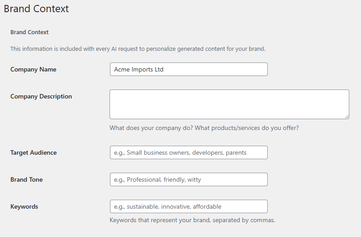This screenshot has width=361, height=237.
Task: Click the Keywords field label
Action: (x=24, y=207)
